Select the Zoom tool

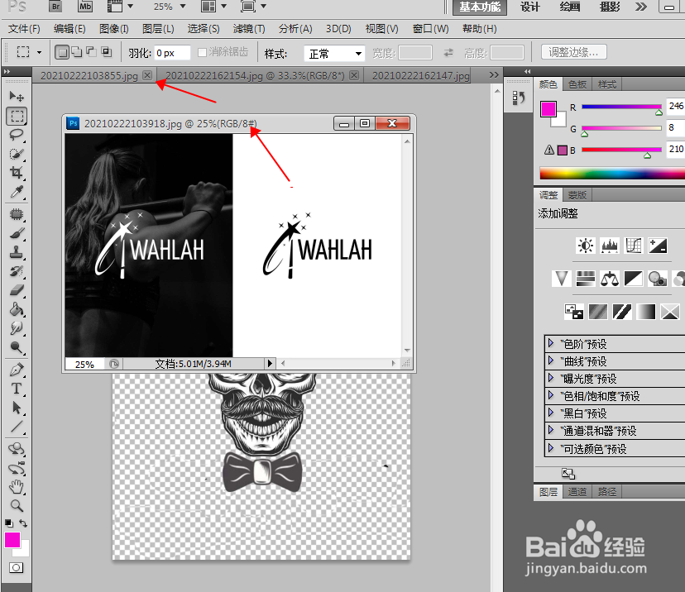click(16, 505)
